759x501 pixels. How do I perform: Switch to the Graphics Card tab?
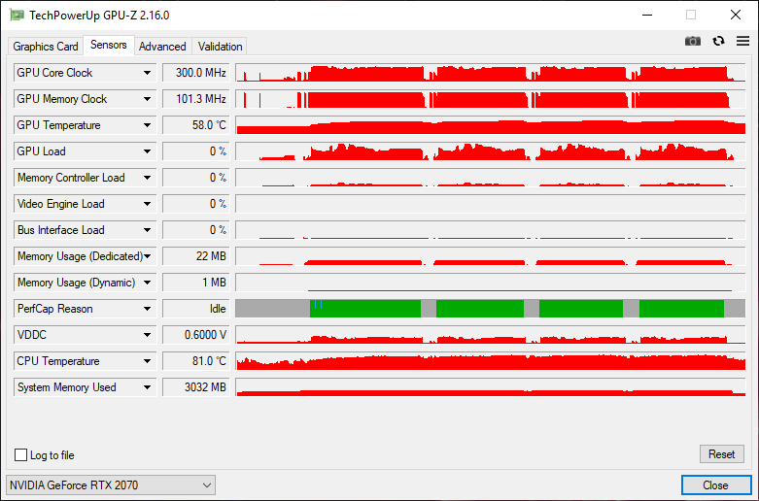point(46,47)
